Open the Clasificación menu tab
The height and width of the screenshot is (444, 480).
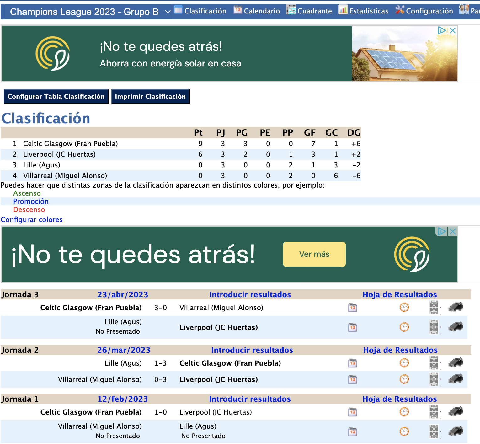pyautogui.click(x=200, y=11)
